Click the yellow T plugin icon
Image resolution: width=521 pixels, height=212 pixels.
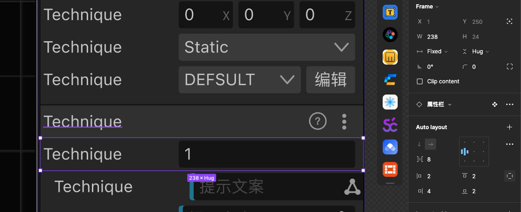(x=390, y=12)
